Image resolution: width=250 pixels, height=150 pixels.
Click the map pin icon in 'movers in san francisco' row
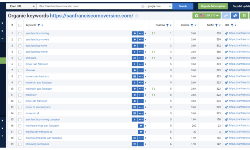tap(135, 83)
